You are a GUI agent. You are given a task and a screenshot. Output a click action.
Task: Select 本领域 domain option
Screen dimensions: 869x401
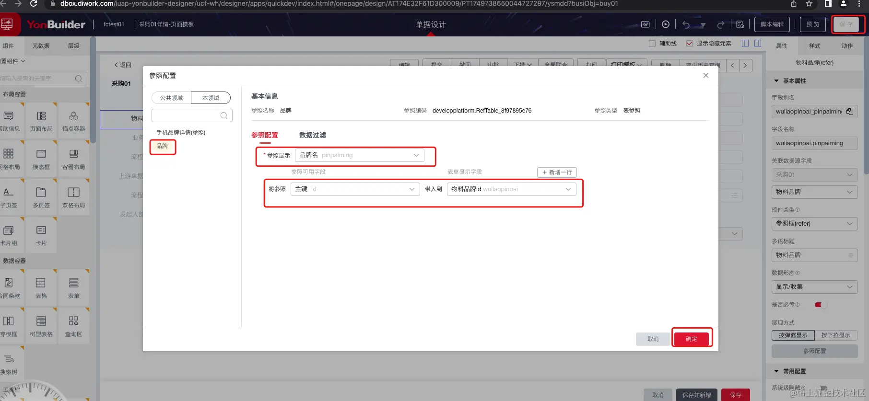point(211,98)
